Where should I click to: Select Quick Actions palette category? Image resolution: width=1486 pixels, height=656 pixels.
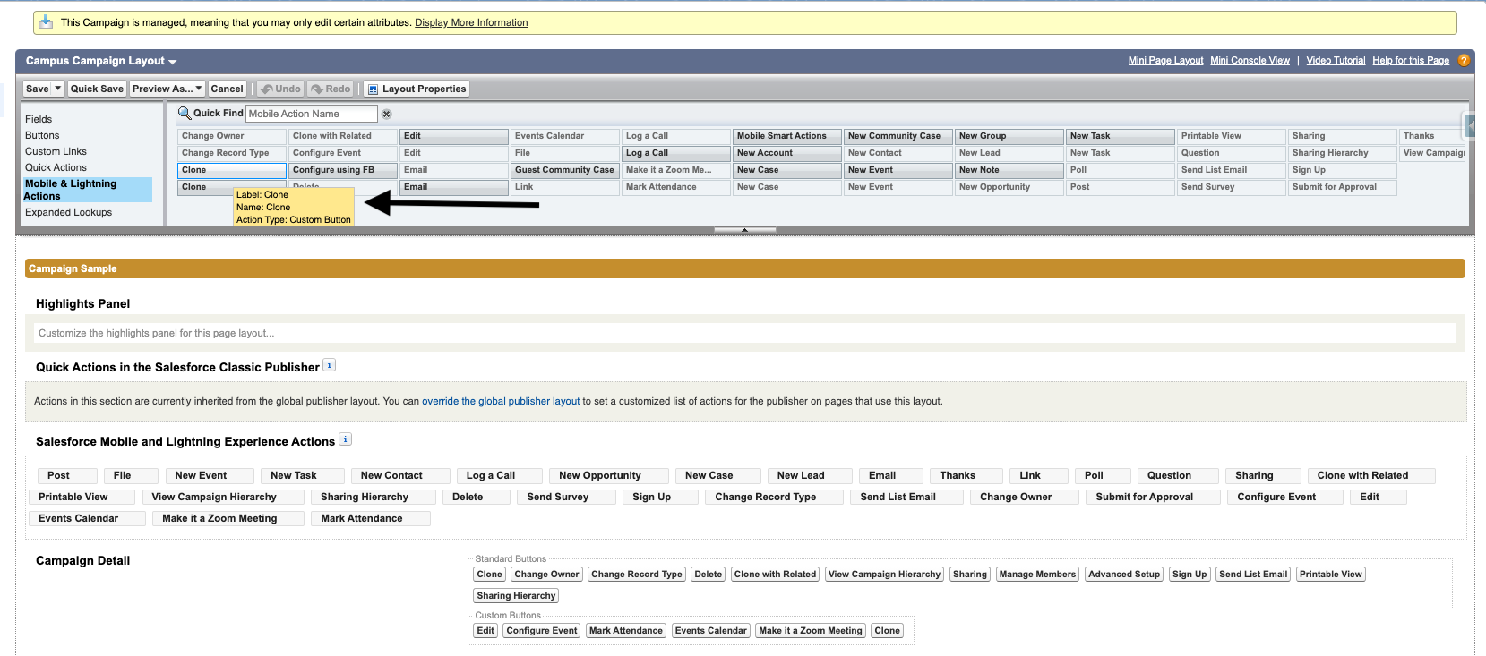[x=56, y=167]
